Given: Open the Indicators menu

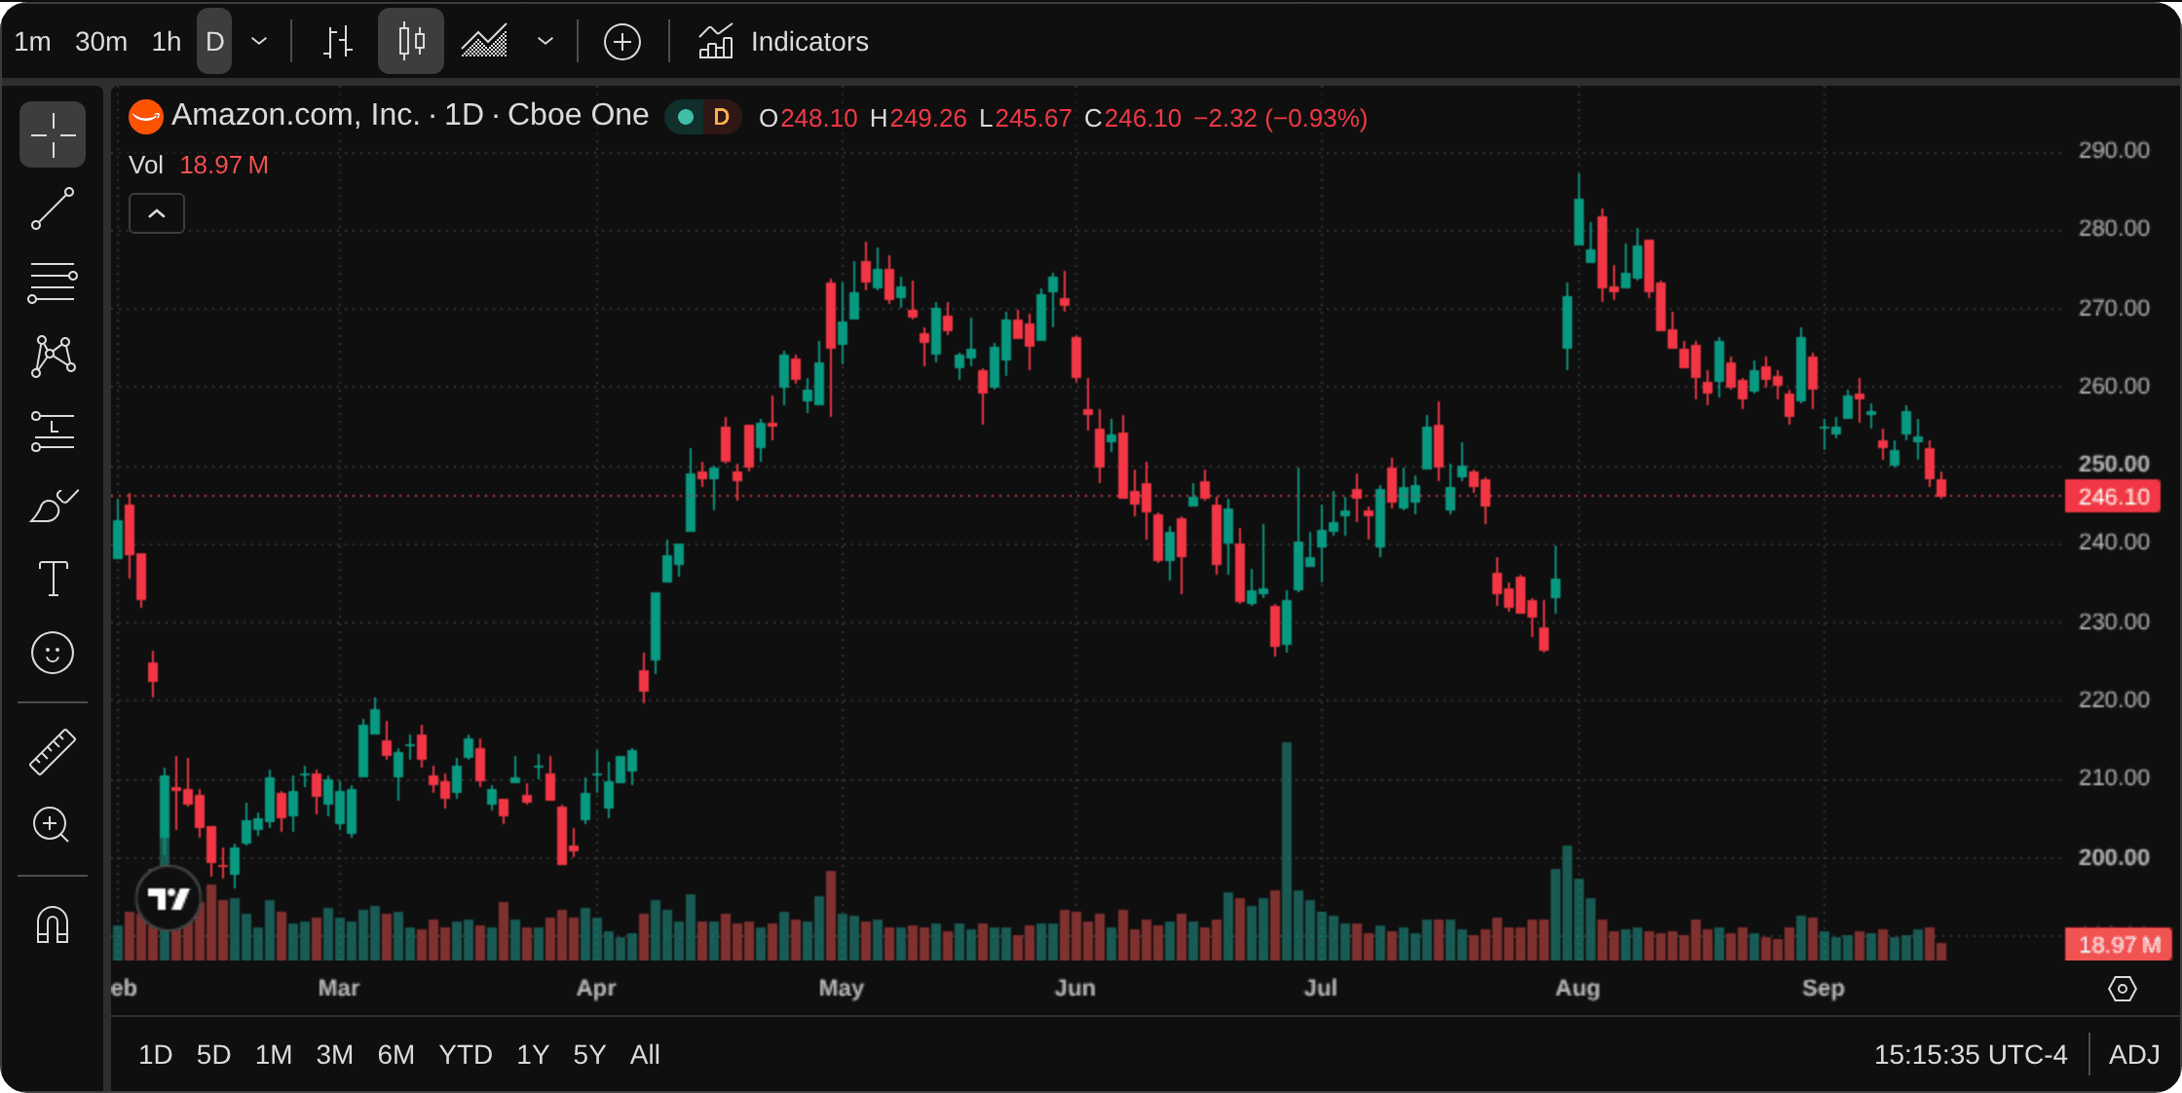Looking at the screenshot, I should point(783,42).
